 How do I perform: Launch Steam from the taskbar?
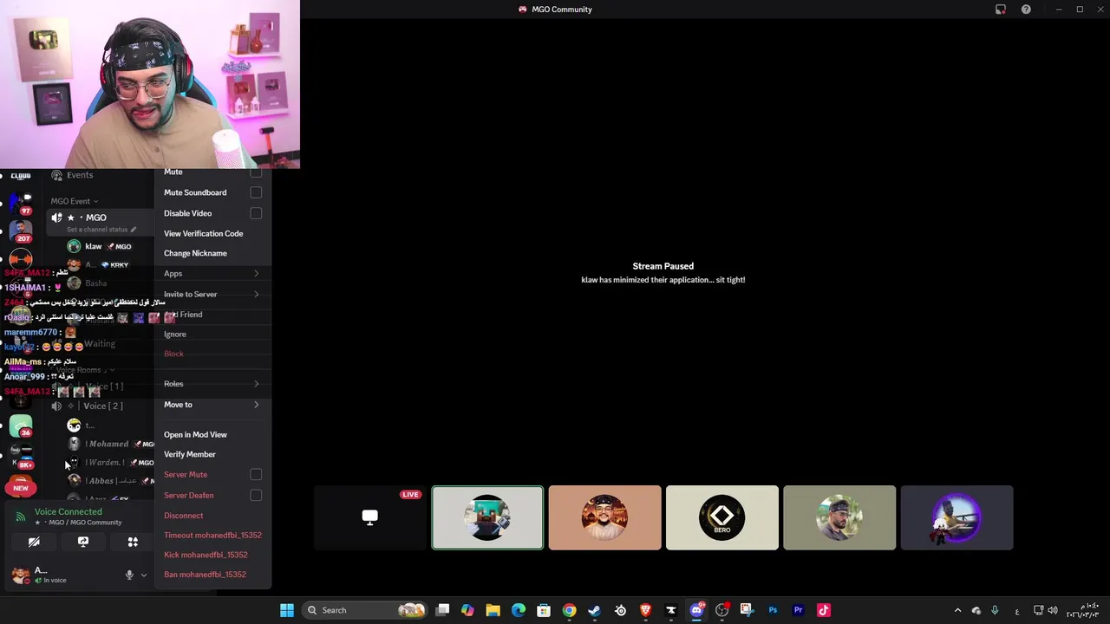coord(594,610)
